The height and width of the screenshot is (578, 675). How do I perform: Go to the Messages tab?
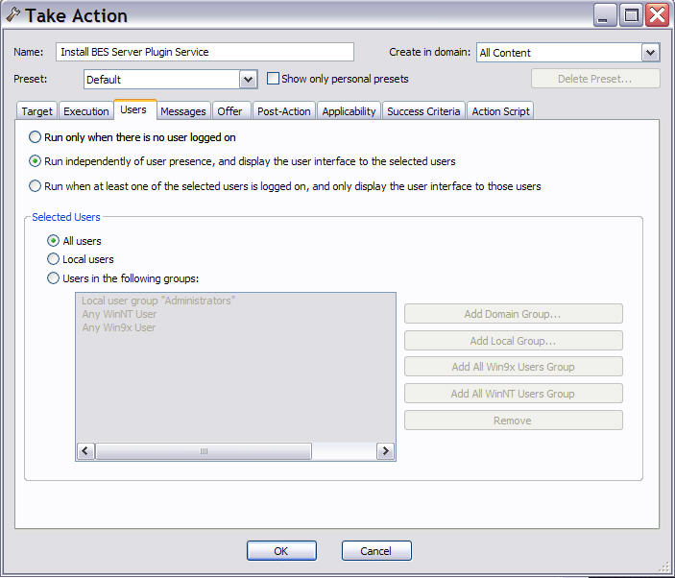(x=183, y=111)
